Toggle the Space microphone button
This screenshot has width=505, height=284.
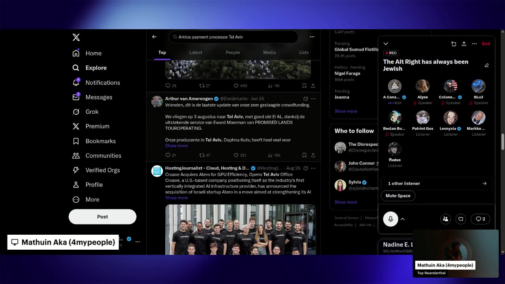click(391, 219)
